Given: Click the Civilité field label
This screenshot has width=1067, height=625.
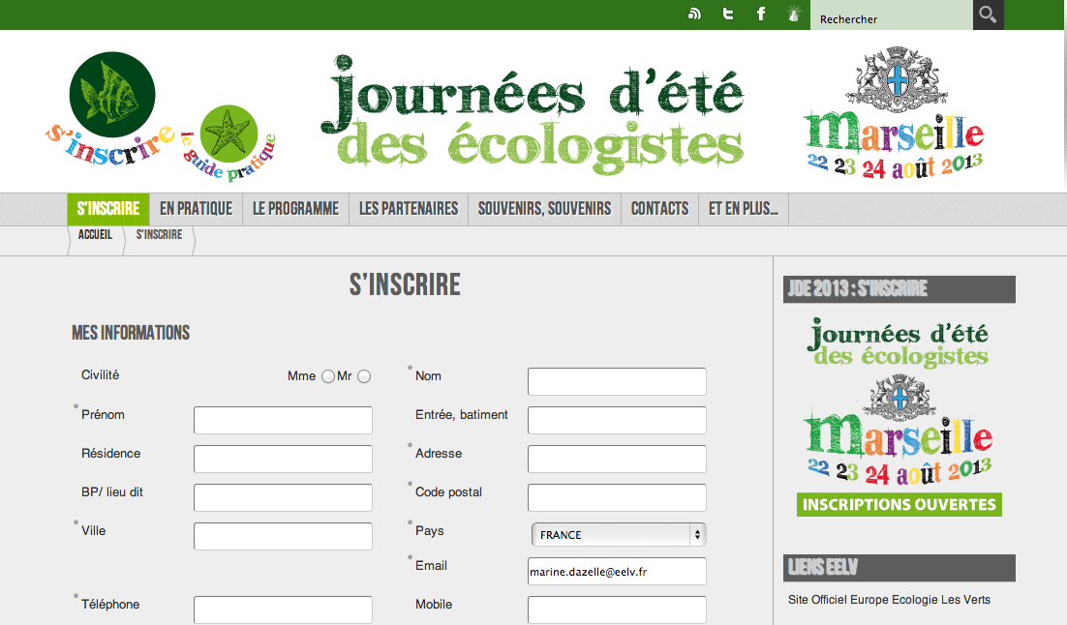Looking at the screenshot, I should click(100, 374).
